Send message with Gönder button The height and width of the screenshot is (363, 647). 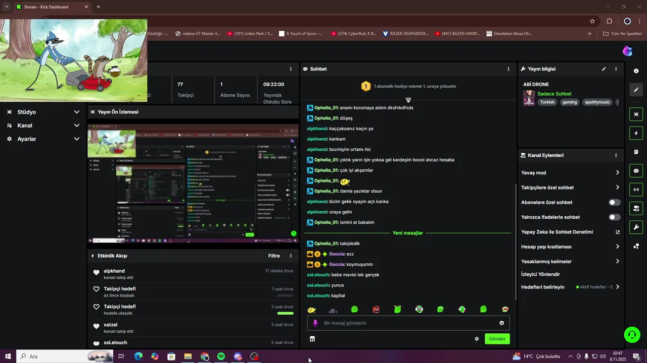click(497, 339)
